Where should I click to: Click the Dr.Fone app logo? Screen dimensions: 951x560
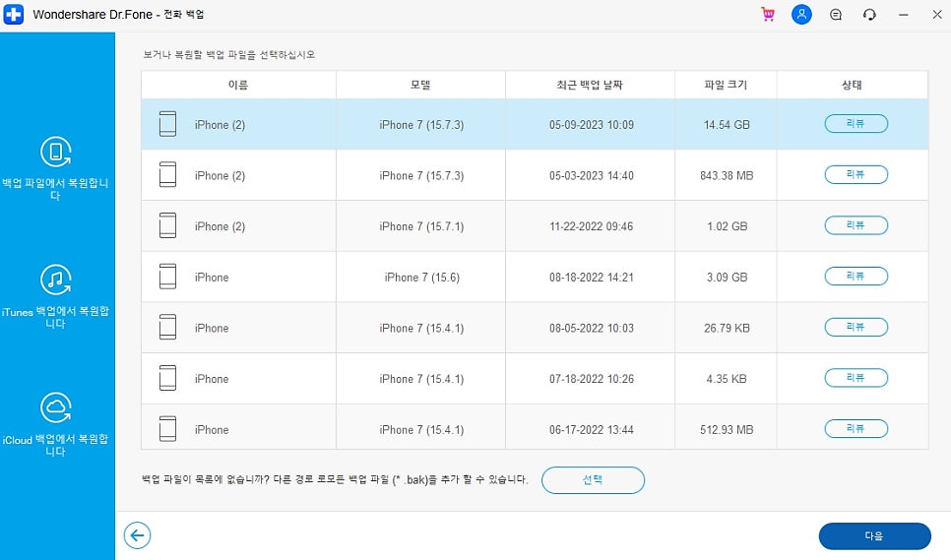coord(14,14)
